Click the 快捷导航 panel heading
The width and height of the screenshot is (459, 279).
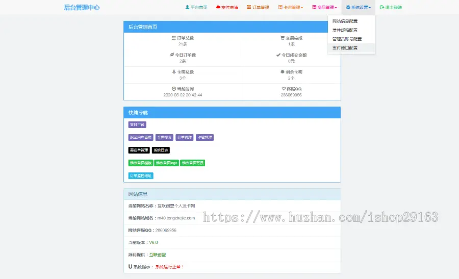click(x=232, y=112)
